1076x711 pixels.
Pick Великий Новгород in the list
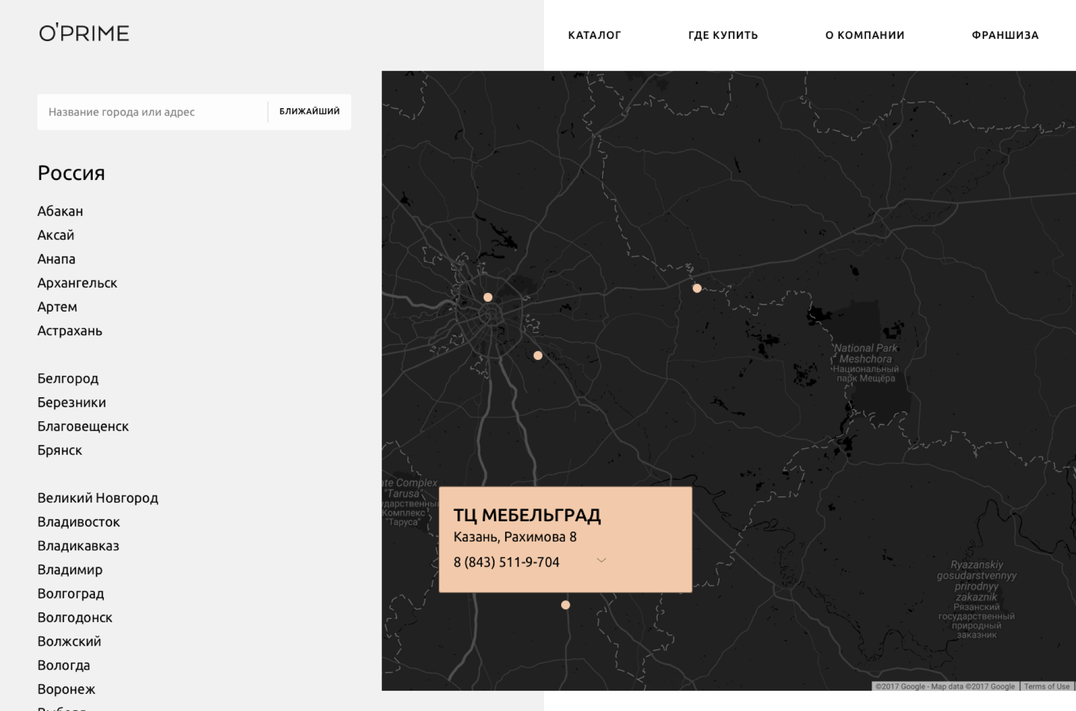tap(98, 498)
